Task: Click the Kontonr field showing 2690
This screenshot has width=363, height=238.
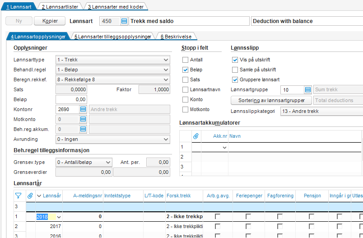Action: click(68, 109)
